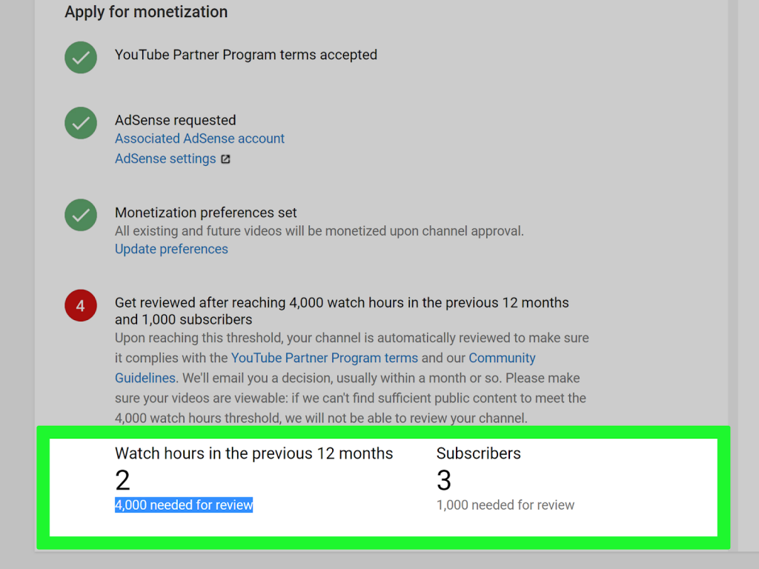Image resolution: width=759 pixels, height=569 pixels.
Task: Open the YouTube Partner Program terms link
Action: tap(325, 358)
